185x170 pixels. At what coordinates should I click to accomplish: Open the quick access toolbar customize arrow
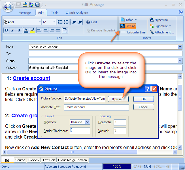point(46,5)
